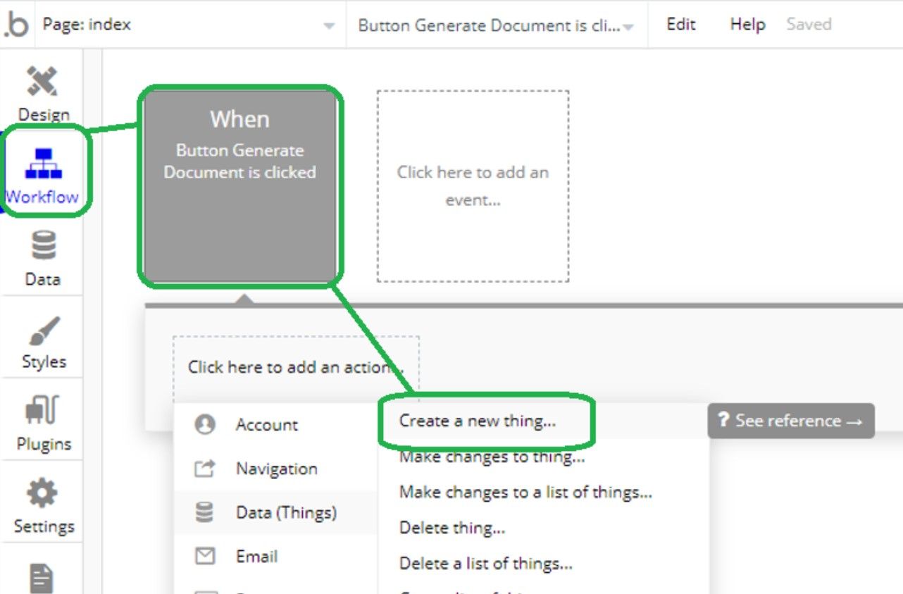Choose Create a new thing...
The height and width of the screenshot is (594, 903).
coord(478,421)
